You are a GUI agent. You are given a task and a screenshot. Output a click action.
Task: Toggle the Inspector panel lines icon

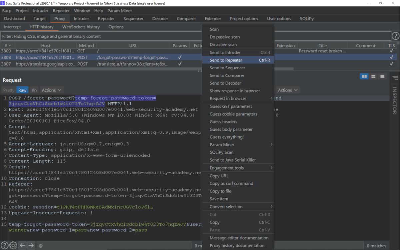(x=395, y=78)
